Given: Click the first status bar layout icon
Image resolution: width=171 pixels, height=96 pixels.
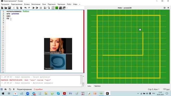Looking at the screenshot, I should [x=2, y=89].
